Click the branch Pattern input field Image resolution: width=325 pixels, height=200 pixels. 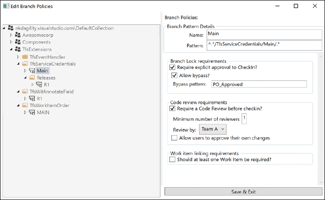point(264,45)
